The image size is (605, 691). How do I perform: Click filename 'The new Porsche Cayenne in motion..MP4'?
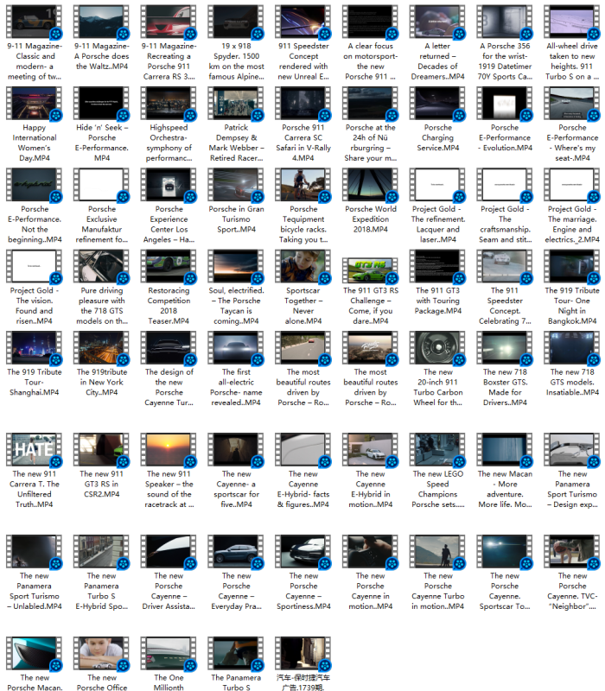click(x=371, y=591)
